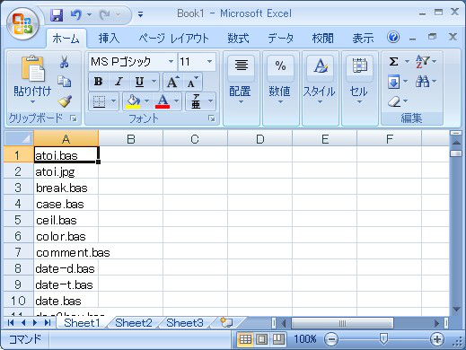Toggle Italic formatting
This screenshot has height=350, width=466.
click(119, 82)
